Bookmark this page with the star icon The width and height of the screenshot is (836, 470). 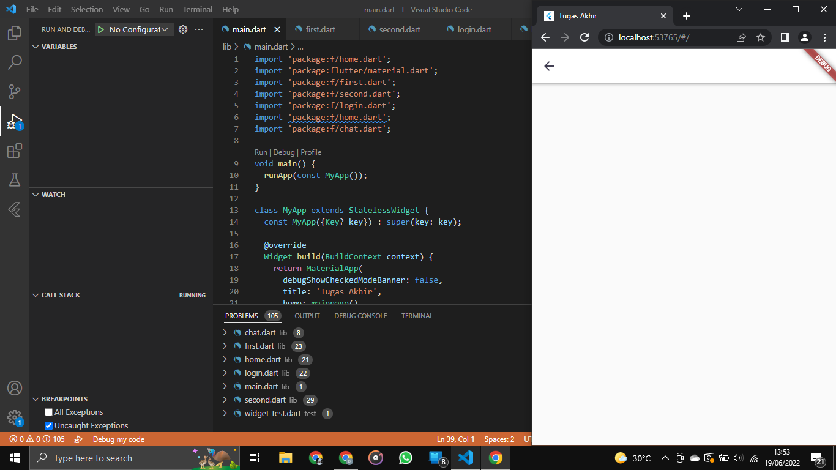point(761,37)
